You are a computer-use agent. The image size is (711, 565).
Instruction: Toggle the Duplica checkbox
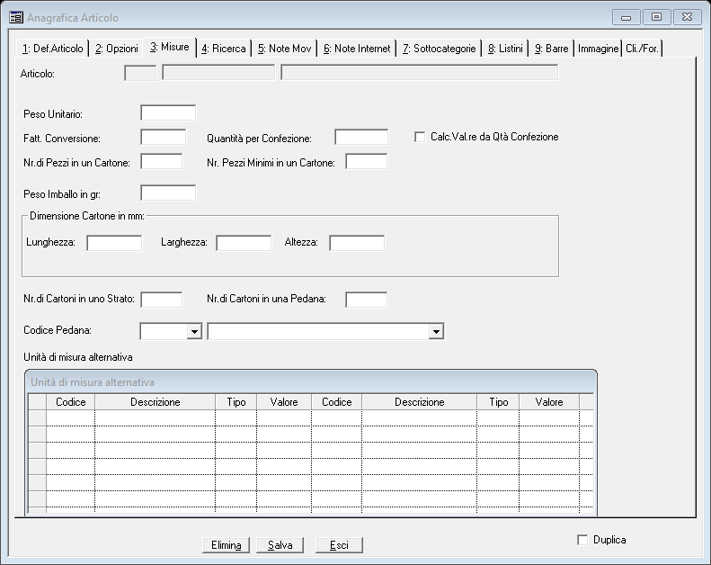coord(582,540)
